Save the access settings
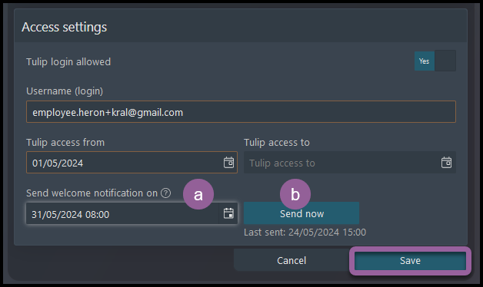483x287 pixels. 410,261
